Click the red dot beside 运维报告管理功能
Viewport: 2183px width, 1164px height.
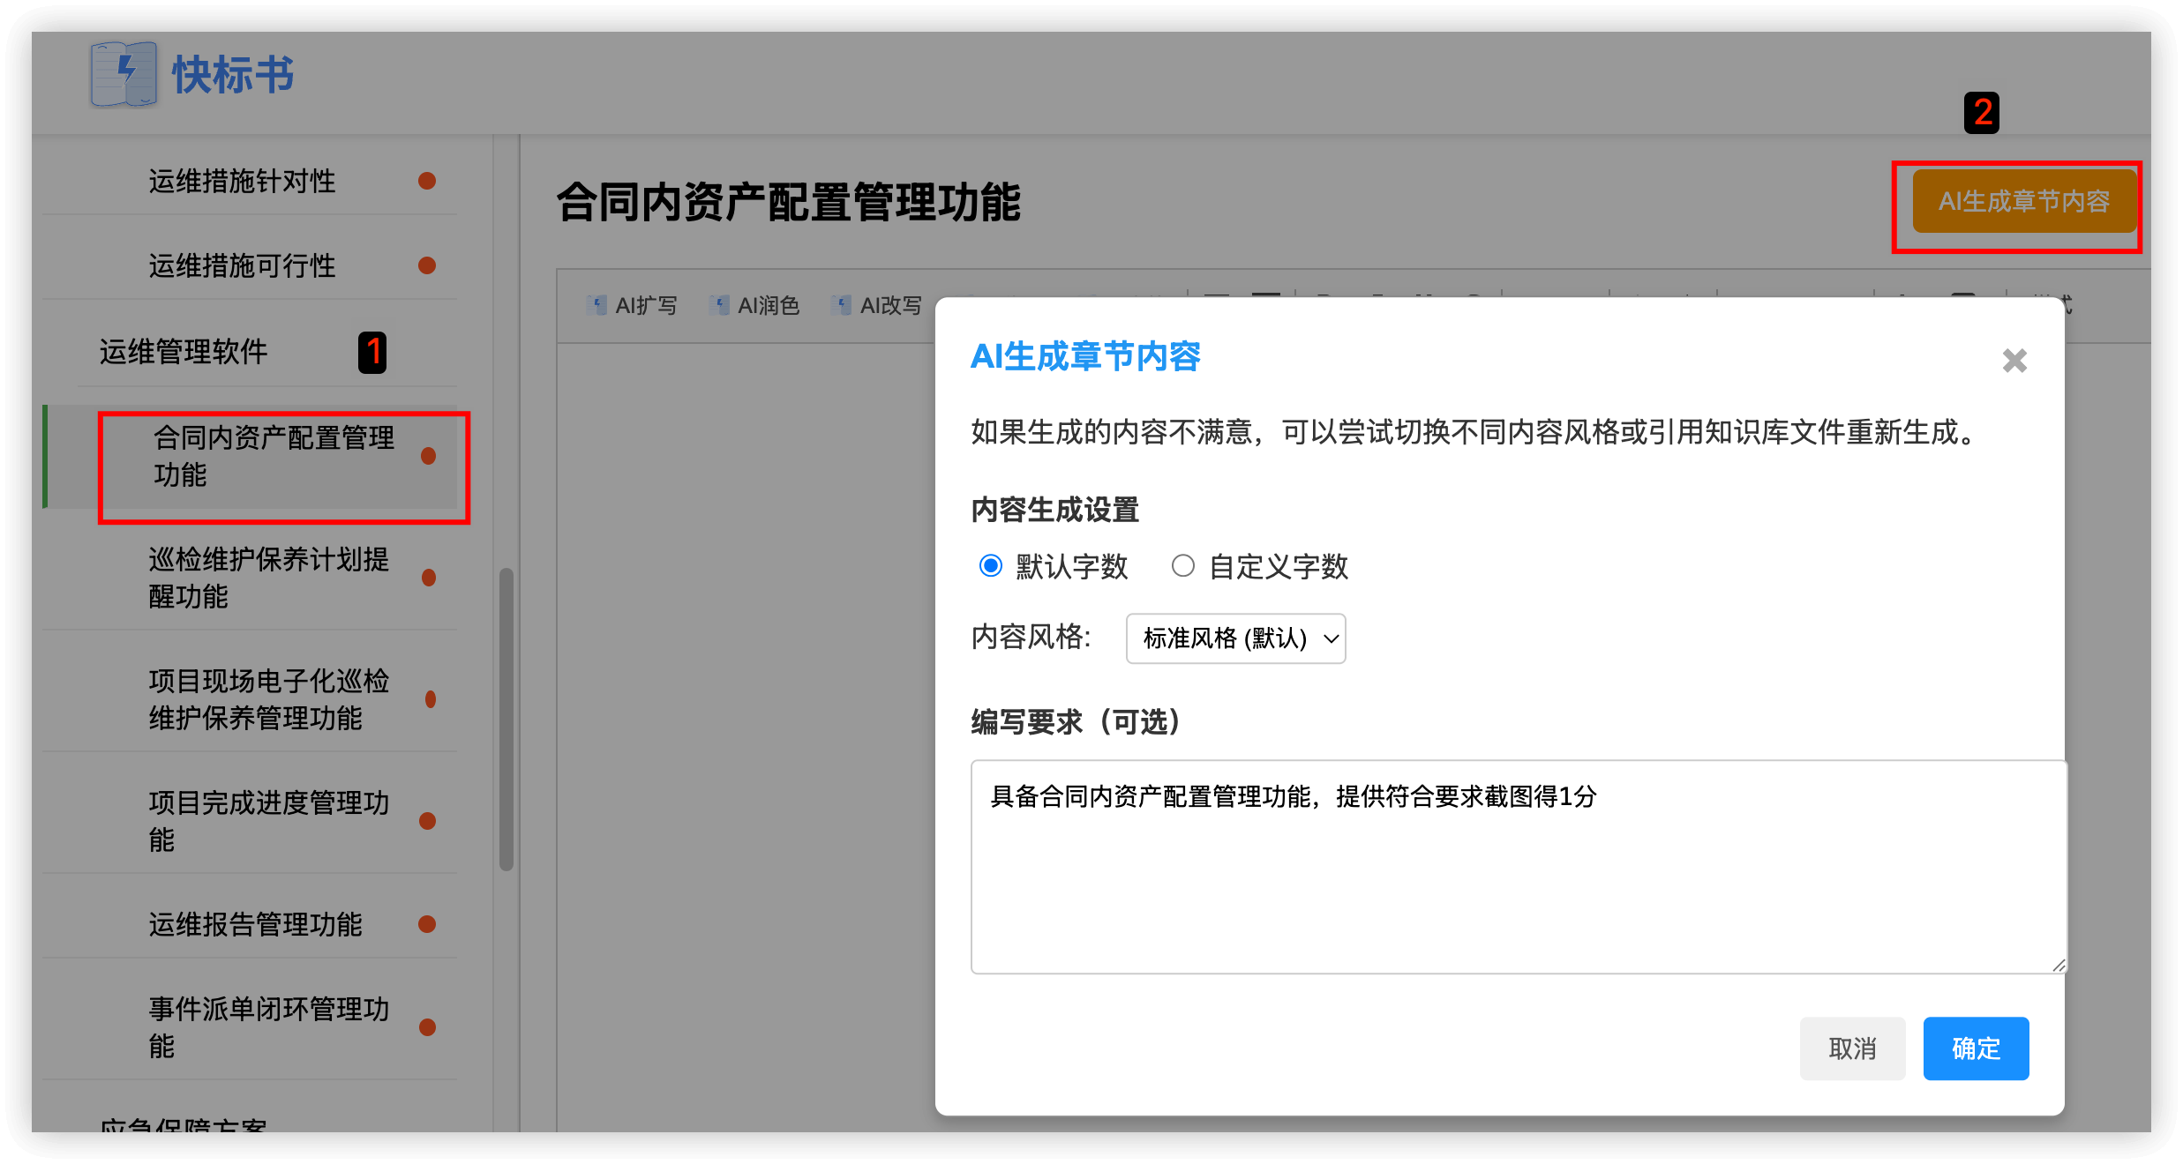click(x=427, y=924)
